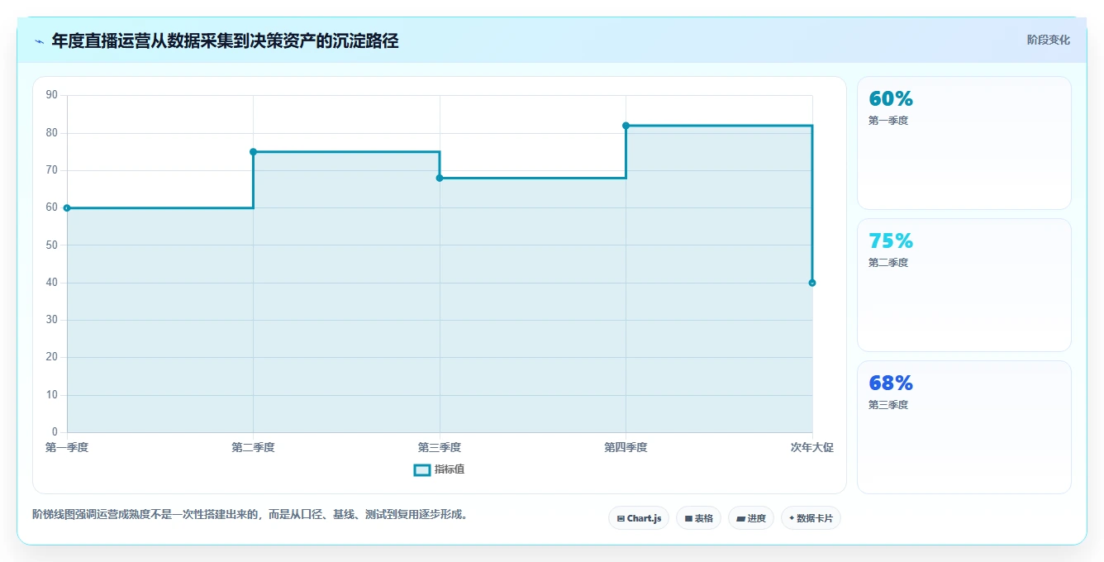The width and height of the screenshot is (1104, 562).
Task: Click the 第三季度 x-axis label
Action: (x=440, y=447)
